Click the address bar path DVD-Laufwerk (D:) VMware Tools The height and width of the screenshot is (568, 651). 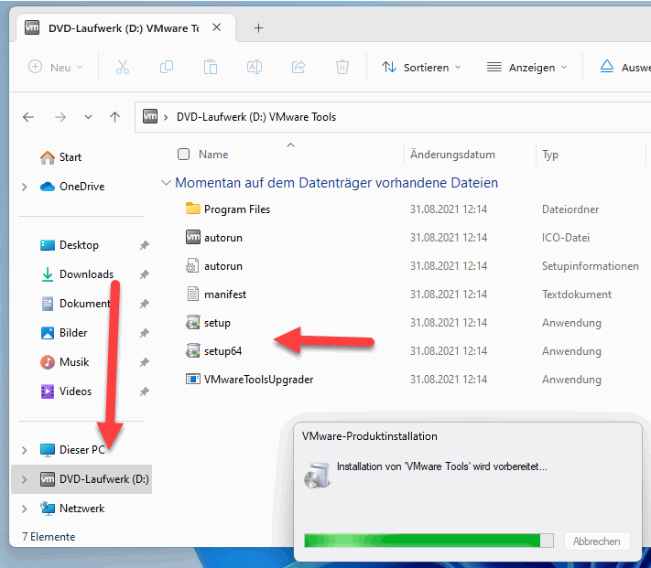pyautogui.click(x=256, y=117)
